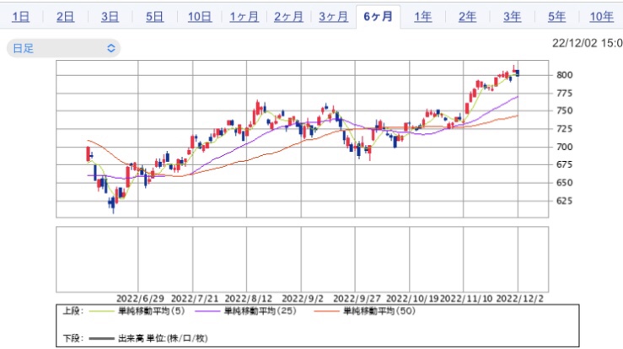Click the 2022/11/10 date axis label
This screenshot has width=623, height=349.
tap(466, 298)
